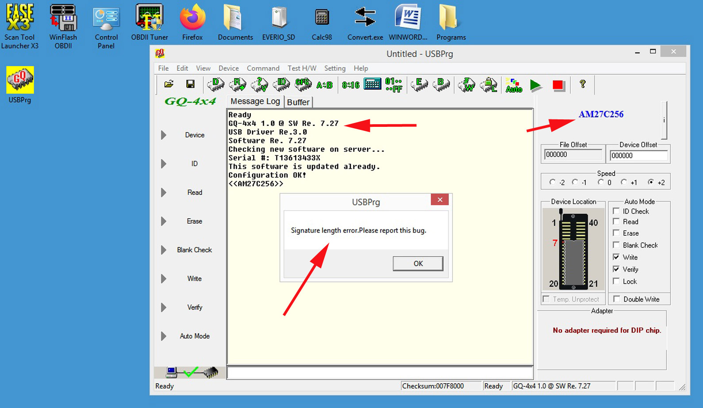
Task: Select speed -1 radio button
Action: [575, 182]
